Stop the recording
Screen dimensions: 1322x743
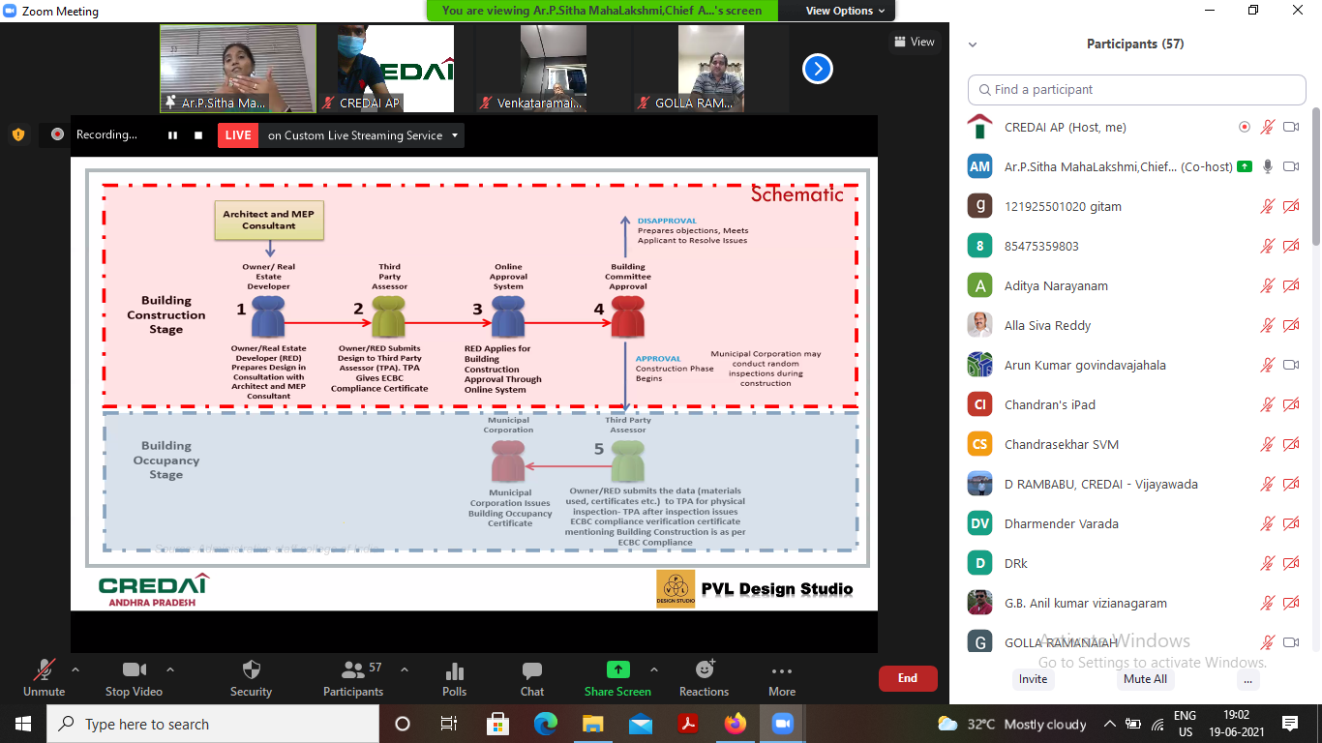coord(198,135)
